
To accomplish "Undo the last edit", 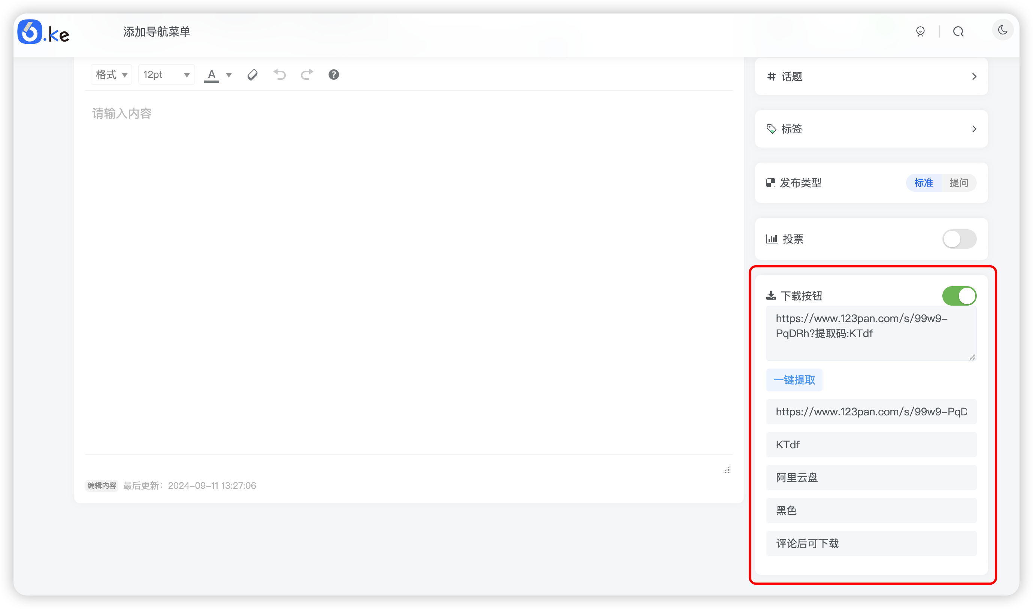I will 279,74.
